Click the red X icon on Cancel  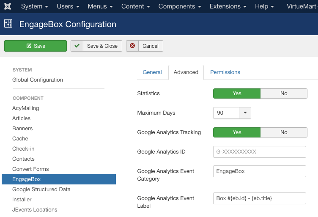pos(132,46)
